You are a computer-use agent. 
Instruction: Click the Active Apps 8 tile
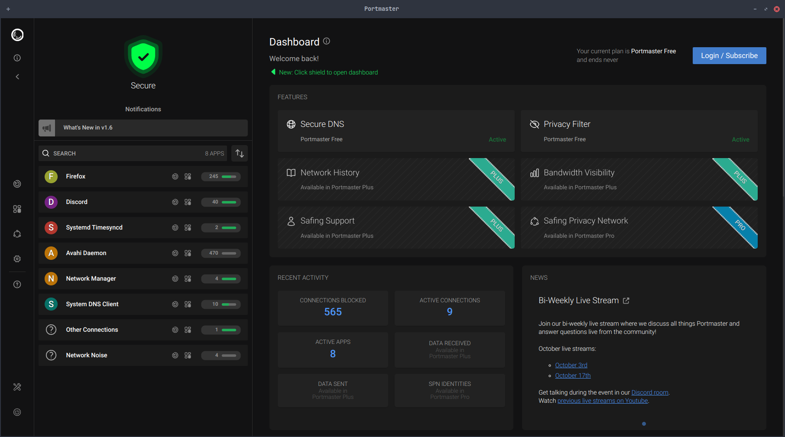(x=333, y=350)
